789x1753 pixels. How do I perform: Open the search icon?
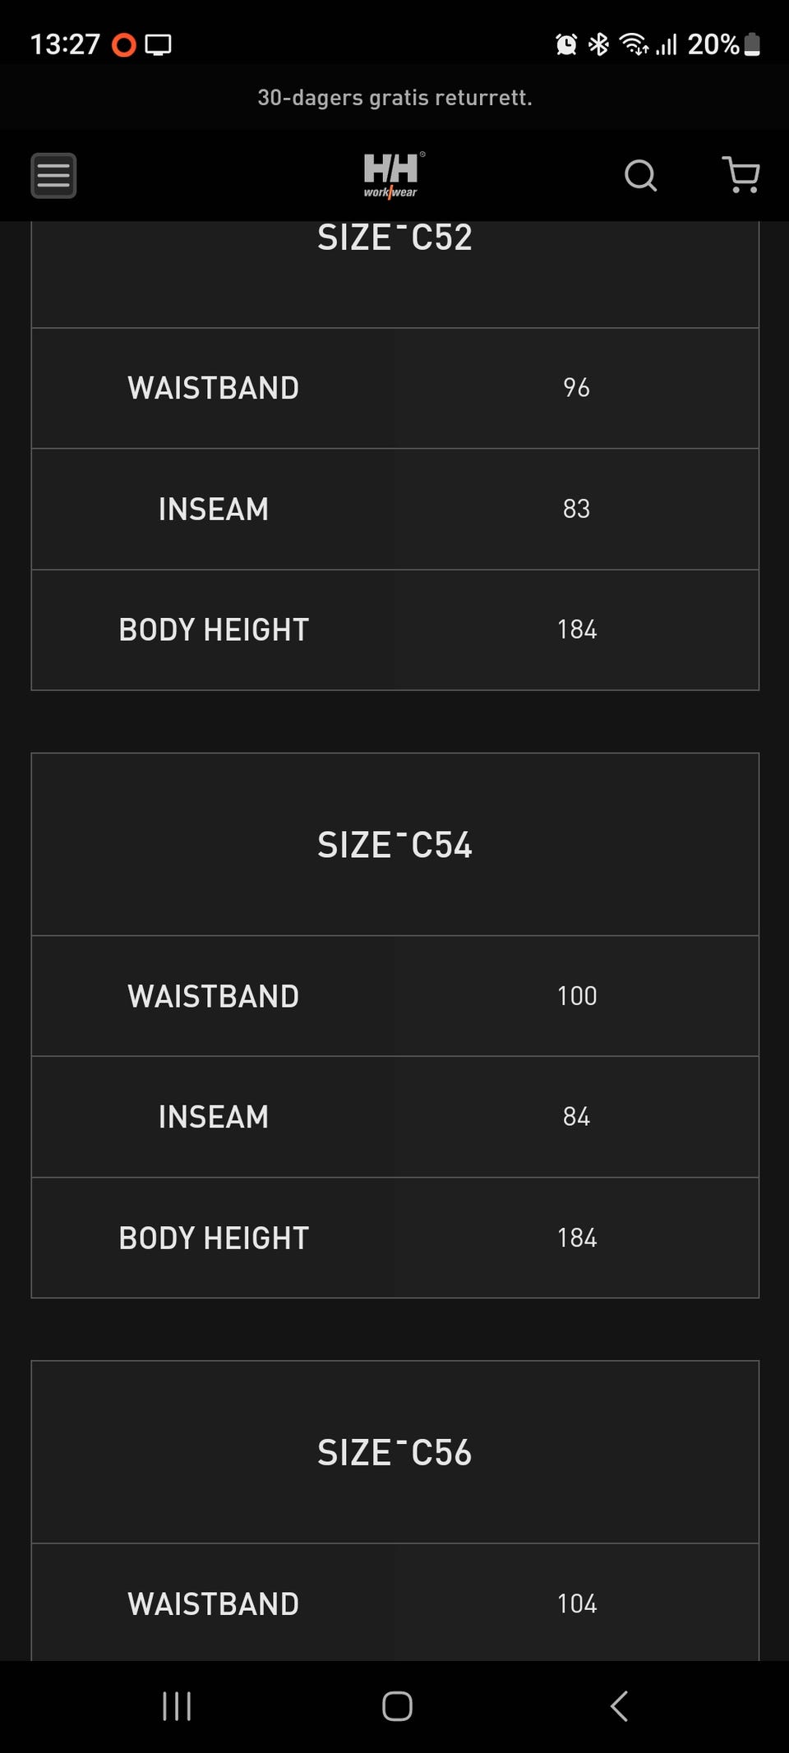[640, 175]
